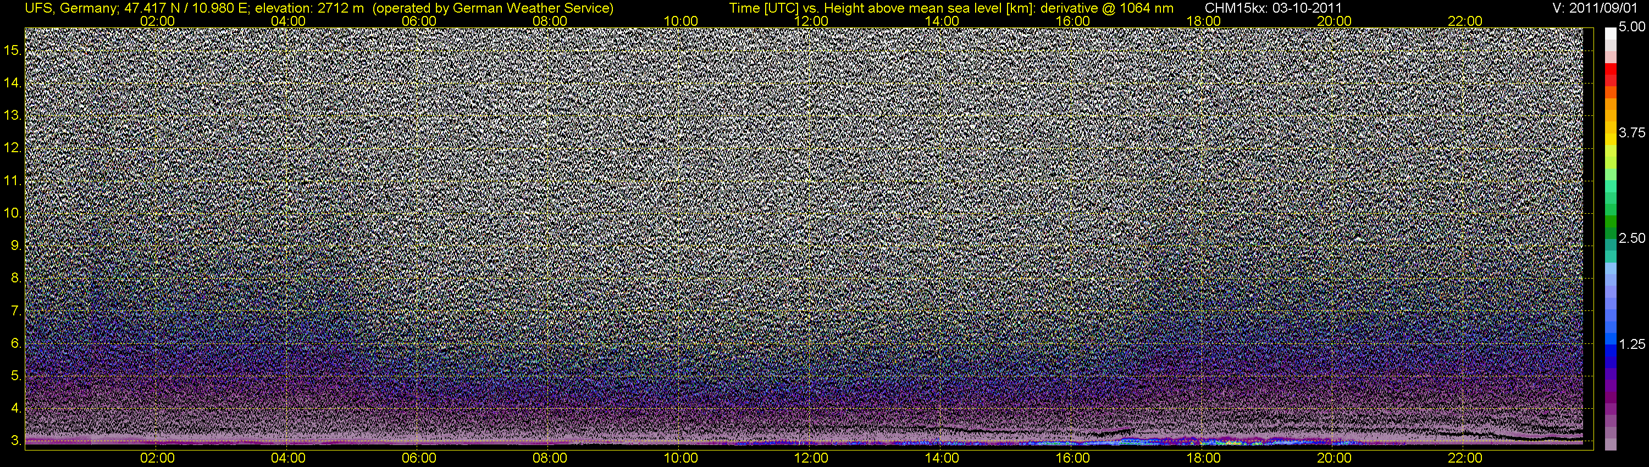Select the '4.' height axis label

[x=16, y=409]
